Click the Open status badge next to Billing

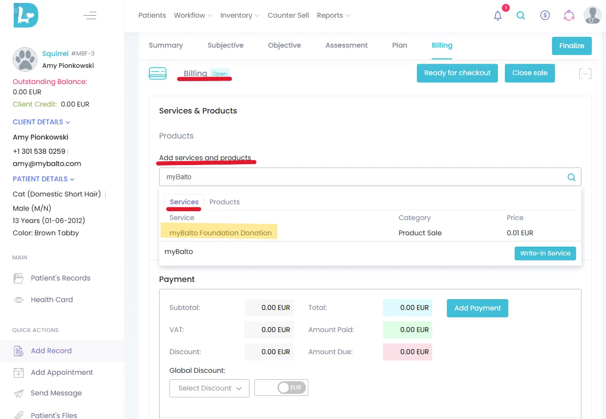(x=220, y=74)
